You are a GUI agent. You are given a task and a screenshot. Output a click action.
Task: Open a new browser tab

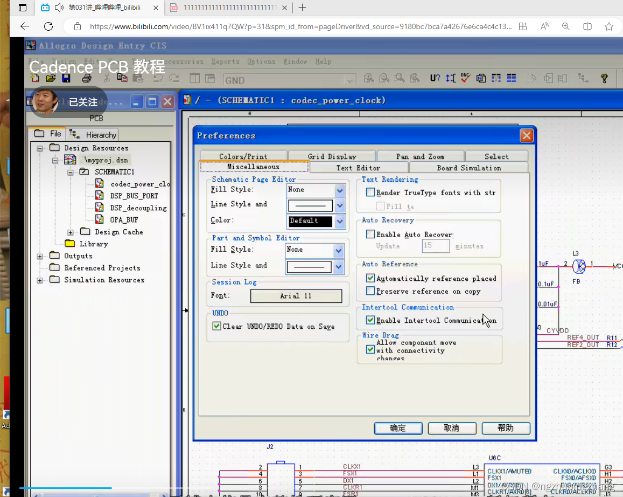click(303, 8)
